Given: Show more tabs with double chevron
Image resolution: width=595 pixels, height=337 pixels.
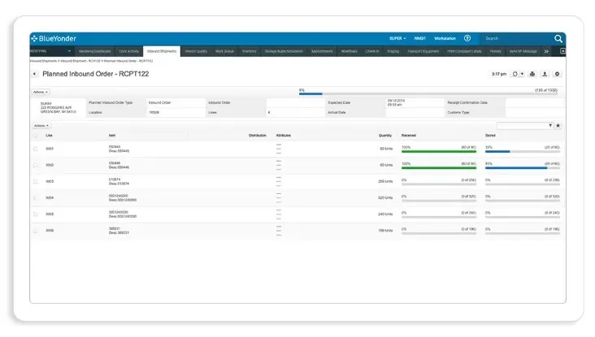Looking at the screenshot, I should pos(546,51).
